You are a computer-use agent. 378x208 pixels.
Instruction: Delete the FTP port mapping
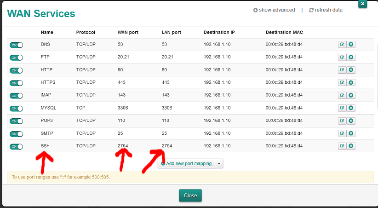351,58
